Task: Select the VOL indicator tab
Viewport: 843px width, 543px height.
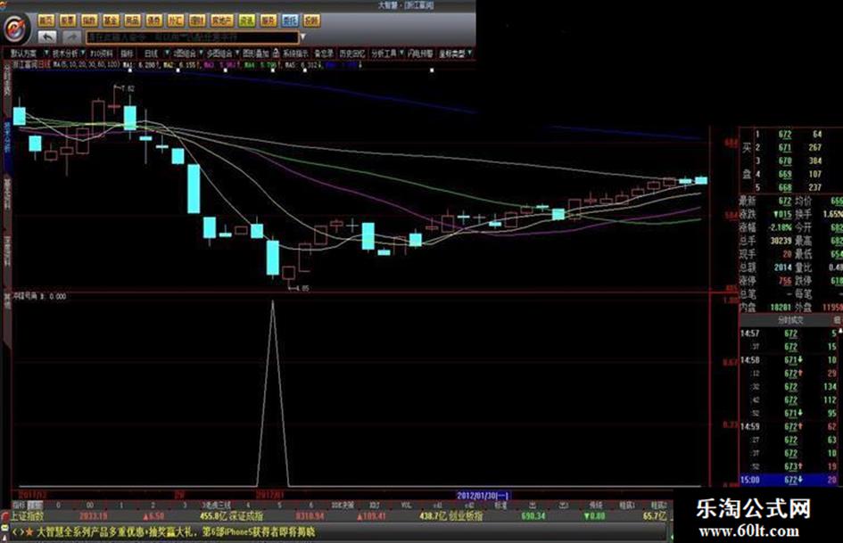Action: [407, 506]
